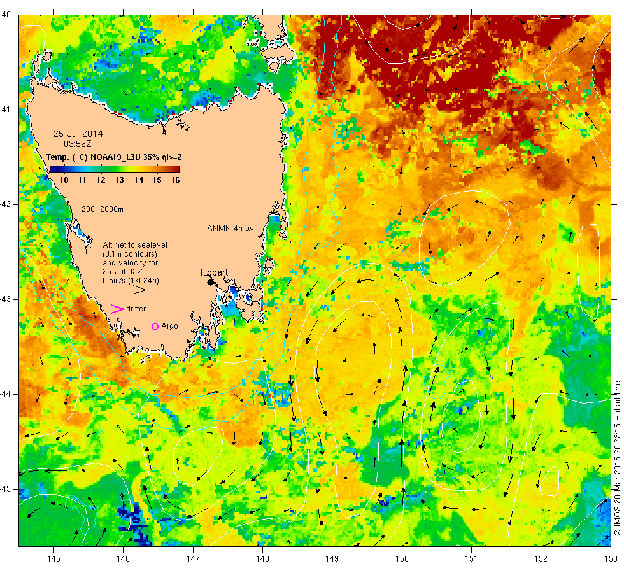Click the Temp. NOAA19_L3U label
Image resolution: width=624 pixels, height=573 pixels.
114,157
